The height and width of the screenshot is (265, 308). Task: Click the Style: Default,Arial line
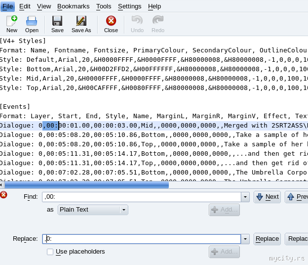(154, 60)
